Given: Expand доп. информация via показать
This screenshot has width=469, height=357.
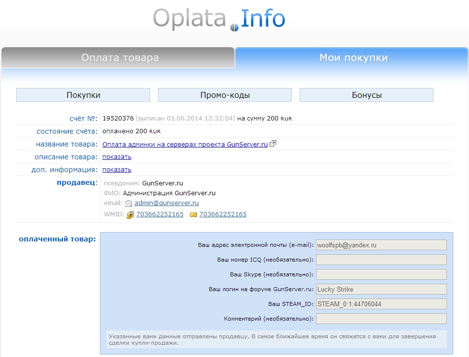Looking at the screenshot, I should pyautogui.click(x=117, y=170).
